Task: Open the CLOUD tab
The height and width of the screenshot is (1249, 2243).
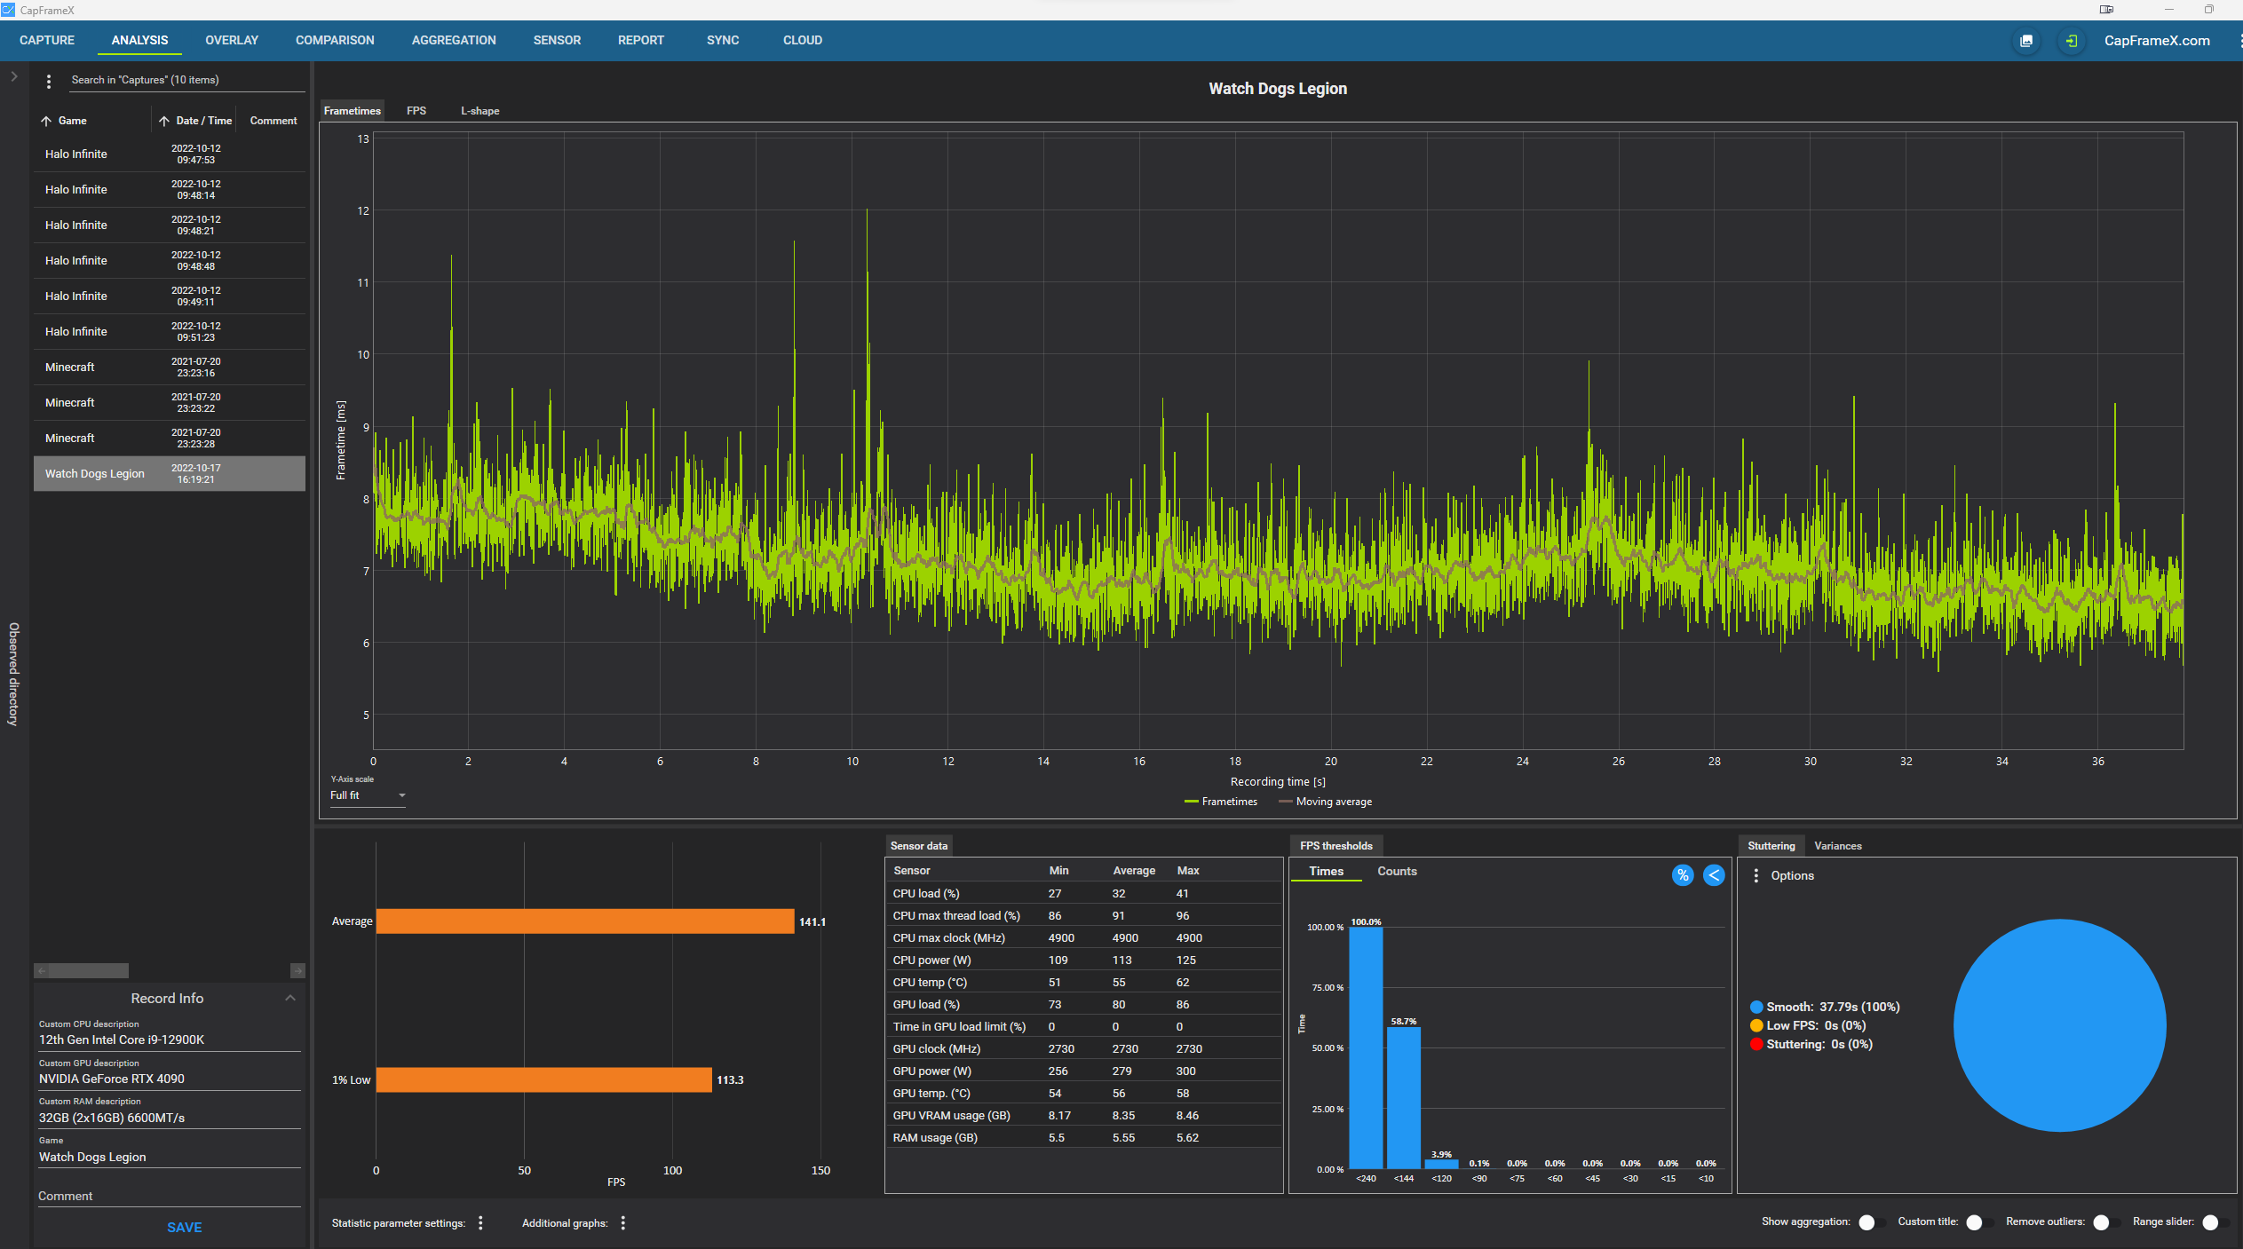Action: click(x=803, y=40)
